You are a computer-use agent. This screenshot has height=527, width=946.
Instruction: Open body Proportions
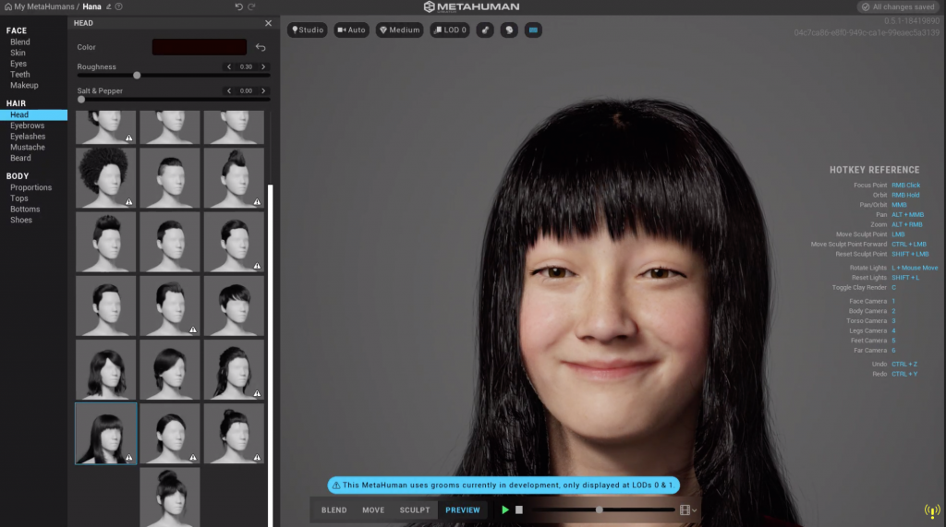[30, 187]
